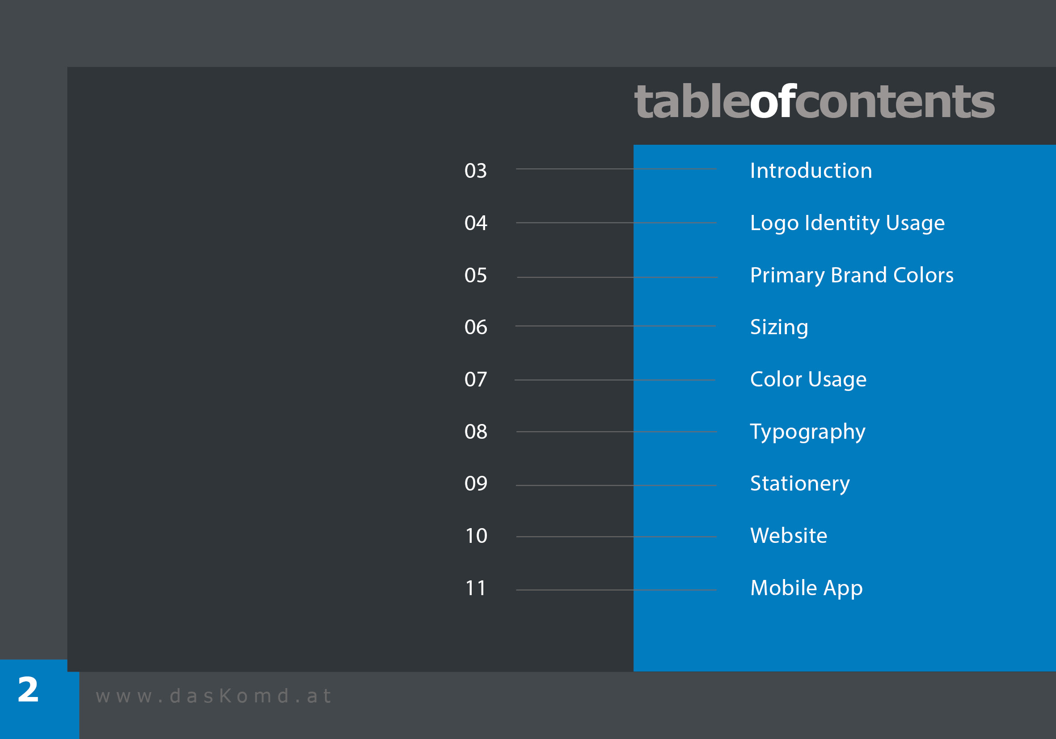Select page number 10
Screen dimensions: 1056x739
click(476, 536)
